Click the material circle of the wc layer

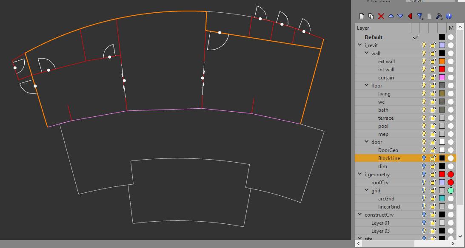(451, 102)
